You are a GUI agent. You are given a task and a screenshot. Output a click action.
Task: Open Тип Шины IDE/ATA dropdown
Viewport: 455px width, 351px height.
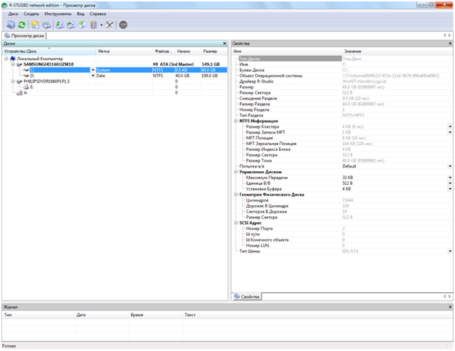450,252
